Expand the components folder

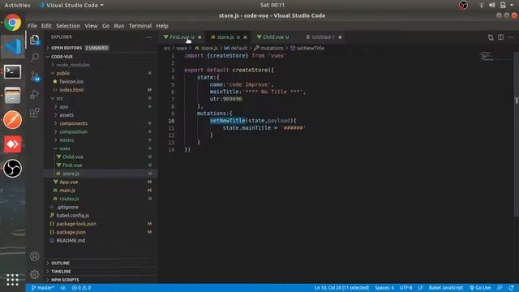(x=101, y=123)
